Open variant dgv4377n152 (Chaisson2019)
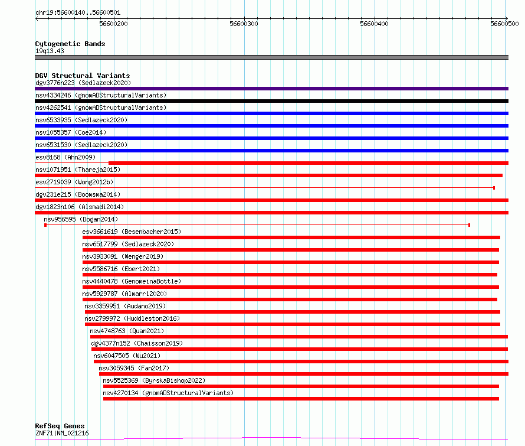 [137, 343]
